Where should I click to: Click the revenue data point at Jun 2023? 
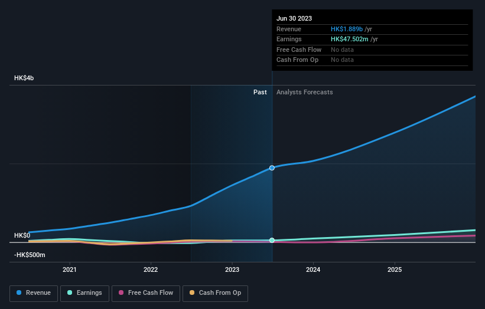point(272,168)
